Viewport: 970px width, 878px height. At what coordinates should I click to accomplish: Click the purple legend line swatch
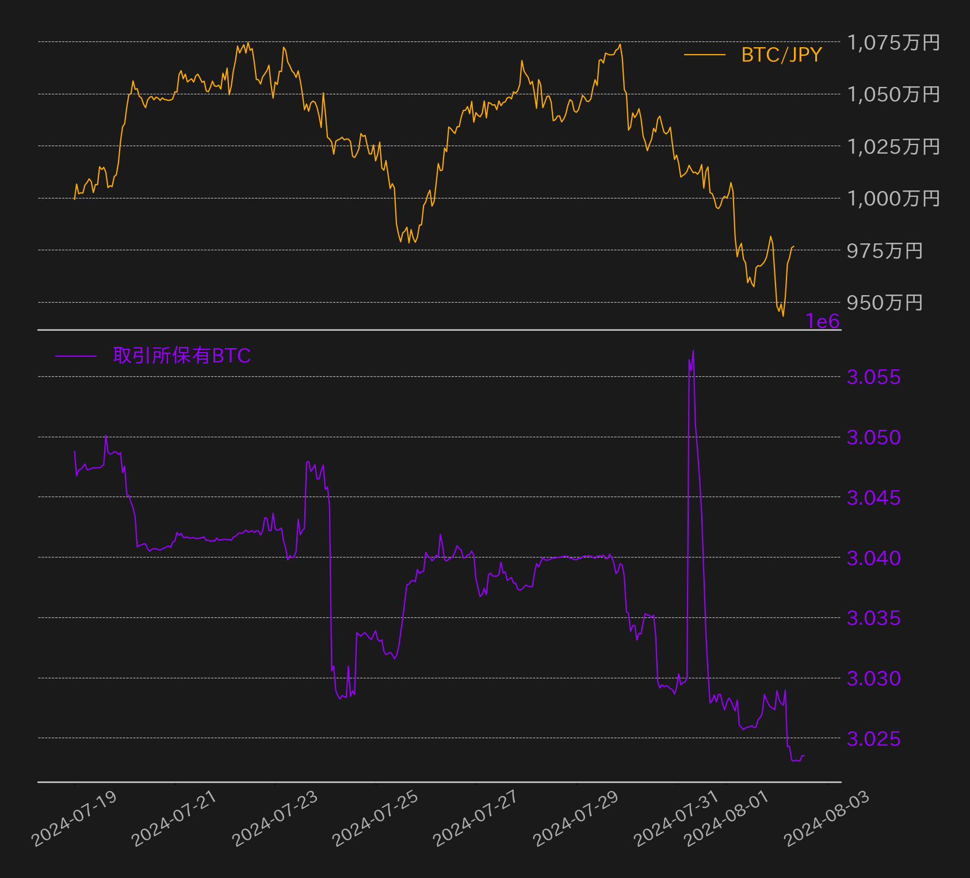coord(76,356)
